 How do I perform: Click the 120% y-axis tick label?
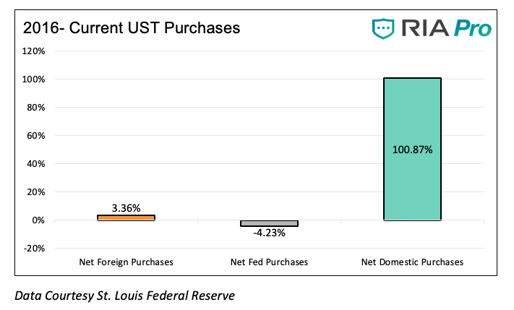(x=35, y=51)
